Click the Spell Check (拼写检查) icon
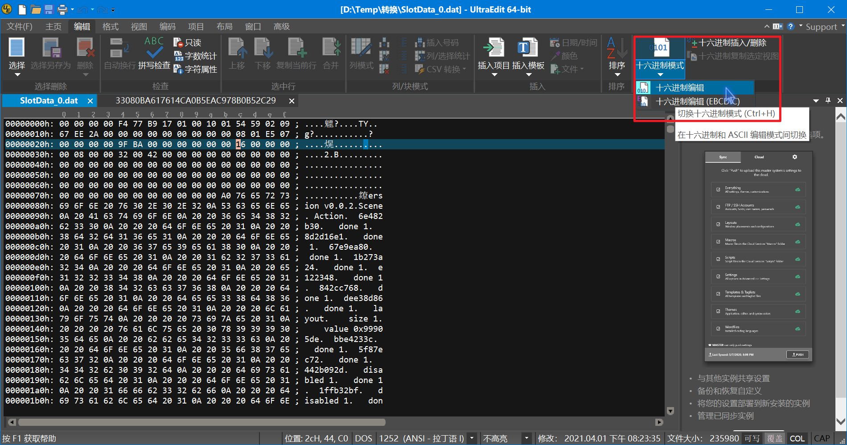Viewport: 847px width, 445px height. (x=154, y=48)
